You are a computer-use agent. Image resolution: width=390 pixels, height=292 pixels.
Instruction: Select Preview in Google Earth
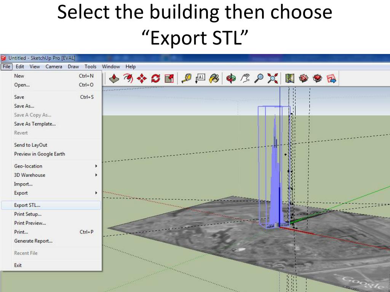click(x=51, y=154)
